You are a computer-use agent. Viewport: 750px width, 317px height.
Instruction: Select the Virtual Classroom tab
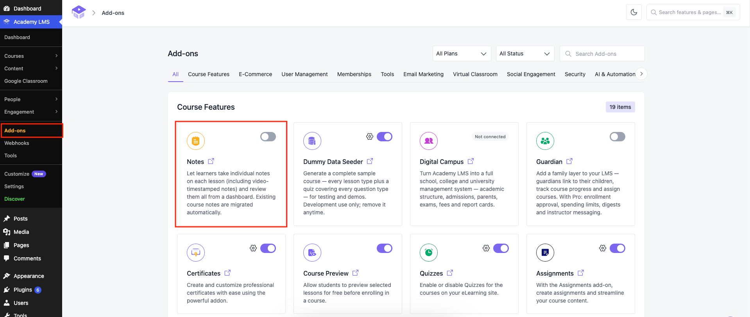coord(475,74)
